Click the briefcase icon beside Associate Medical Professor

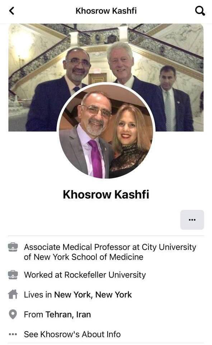[13, 247]
